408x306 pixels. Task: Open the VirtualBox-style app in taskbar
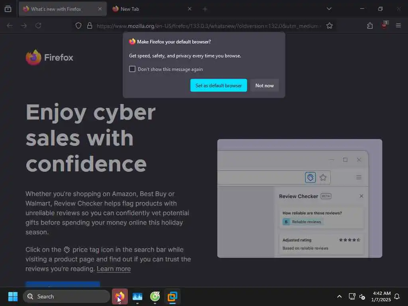click(173, 296)
